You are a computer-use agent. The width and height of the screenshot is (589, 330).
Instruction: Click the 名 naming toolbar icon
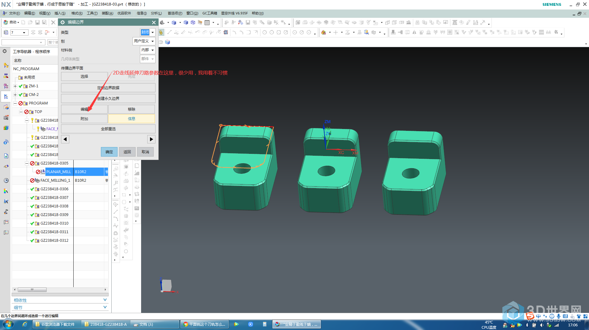coord(556,32)
